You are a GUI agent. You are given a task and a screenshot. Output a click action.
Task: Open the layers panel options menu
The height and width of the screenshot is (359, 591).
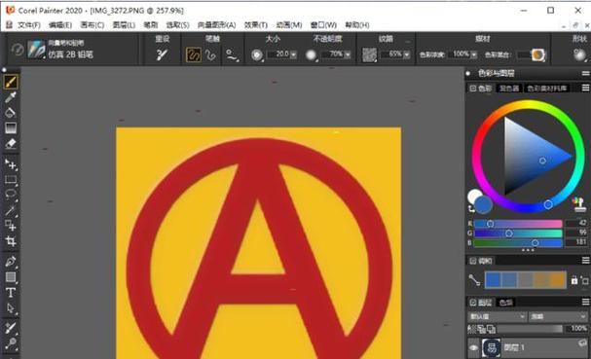[x=585, y=302]
